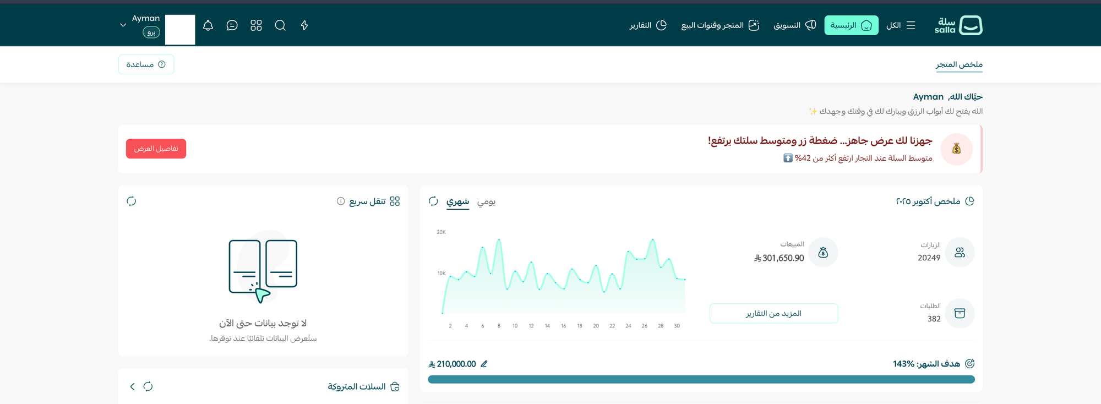This screenshot has width=1101, height=404.
Task: Switch chart to daily view (يومي)
Action: [x=486, y=202]
